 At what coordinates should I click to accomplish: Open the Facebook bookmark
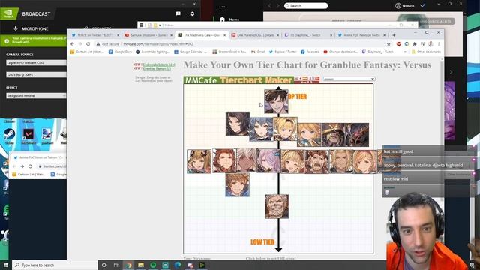click(310, 52)
